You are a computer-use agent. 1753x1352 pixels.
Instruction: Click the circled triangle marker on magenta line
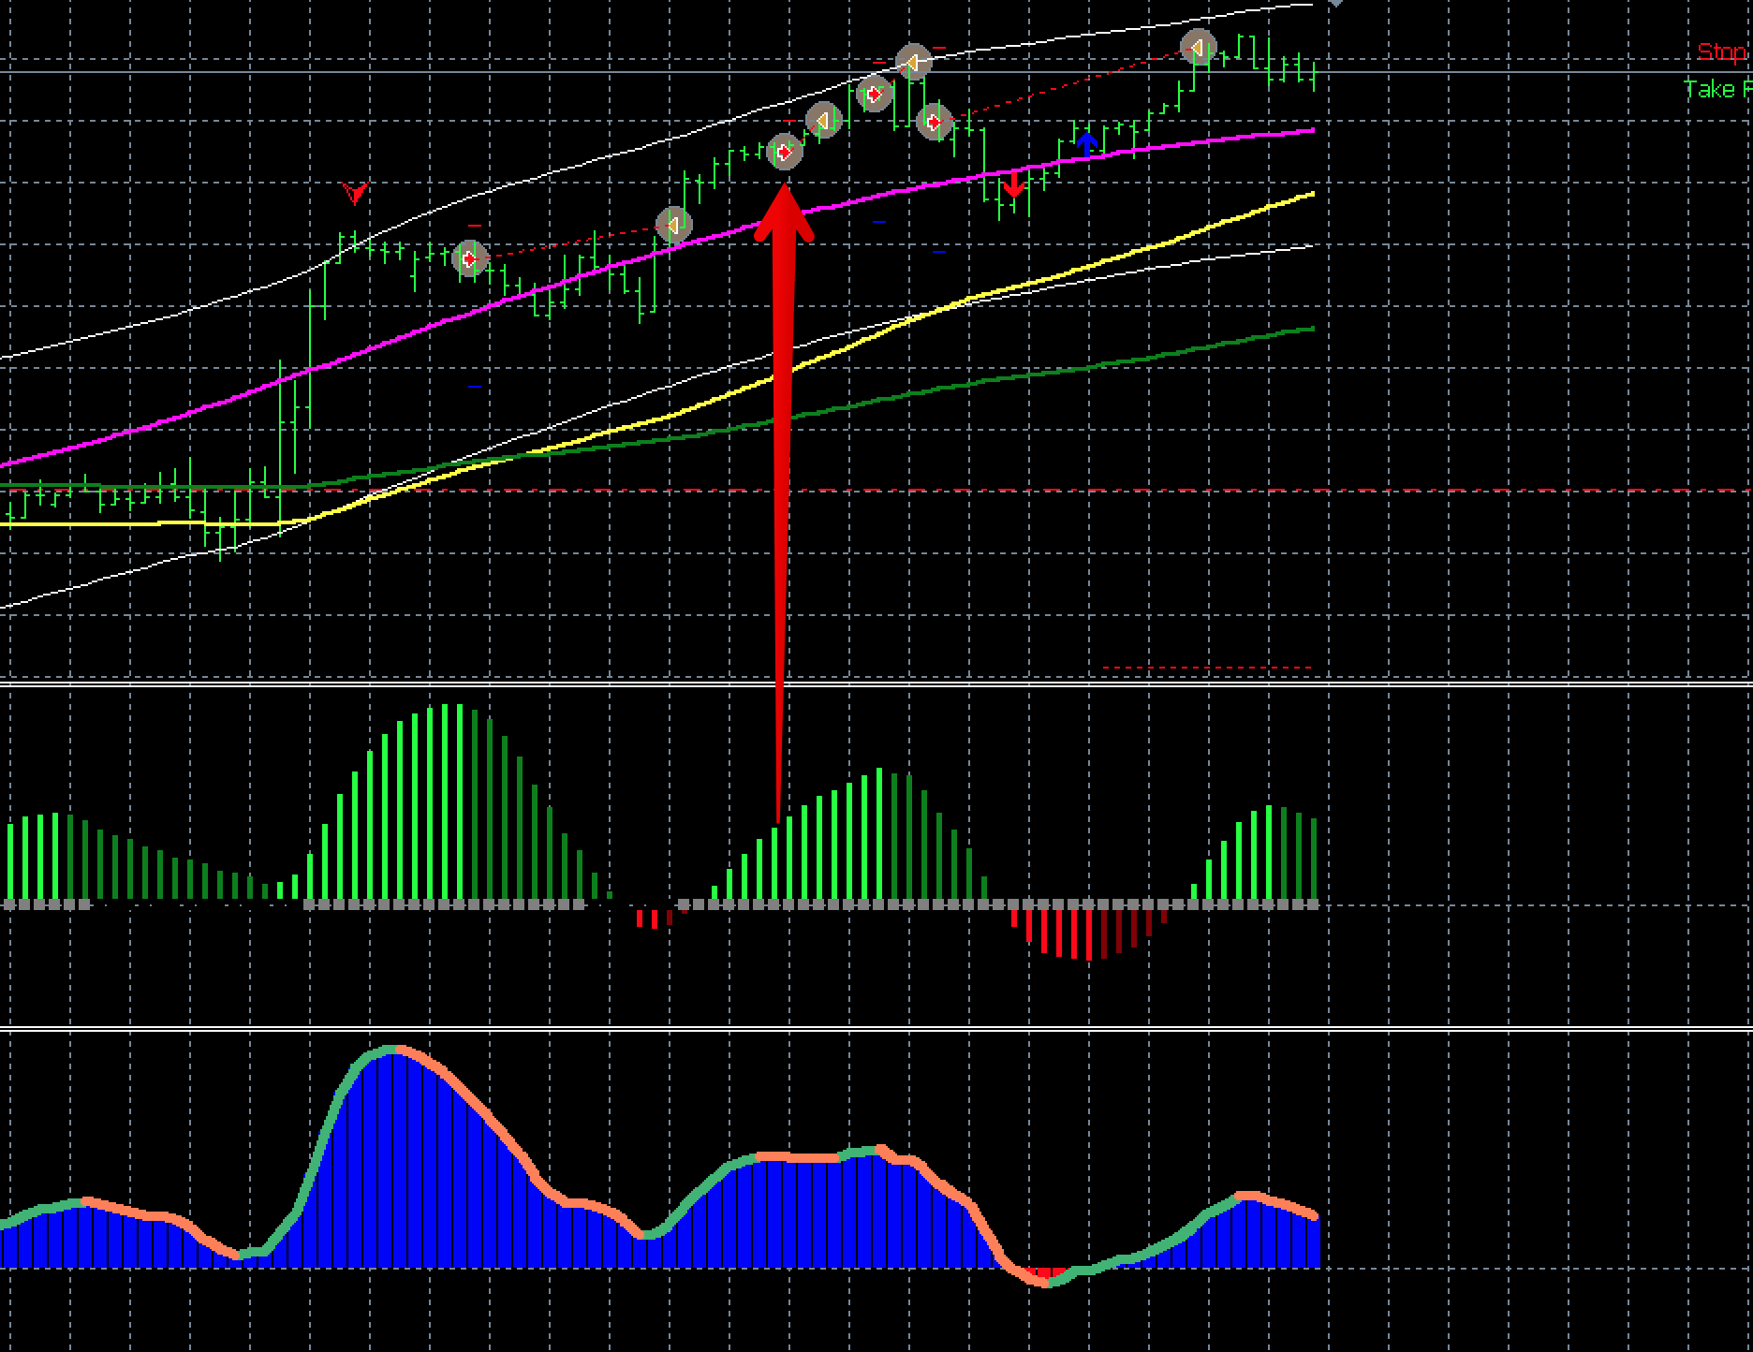tap(674, 225)
